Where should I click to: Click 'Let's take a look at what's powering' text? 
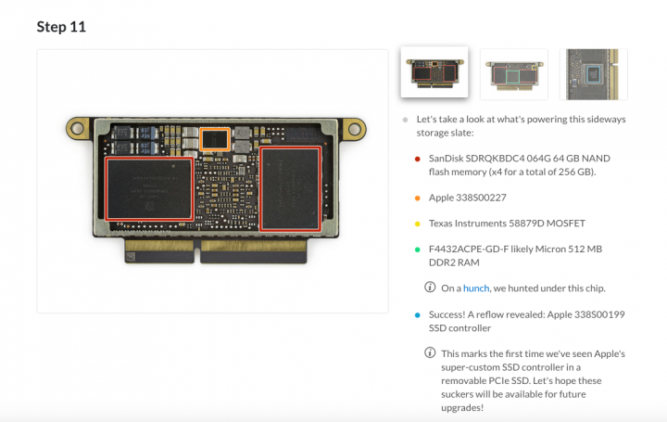521,125
